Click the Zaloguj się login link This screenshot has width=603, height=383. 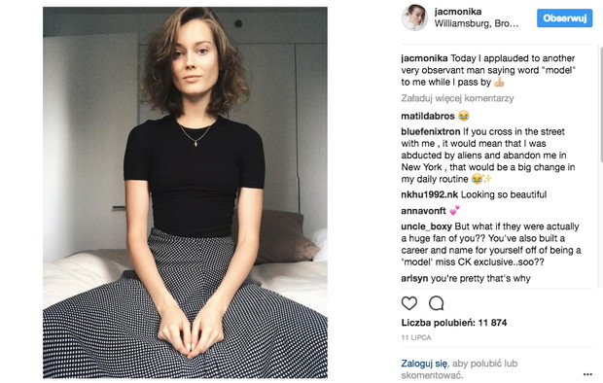click(x=424, y=364)
